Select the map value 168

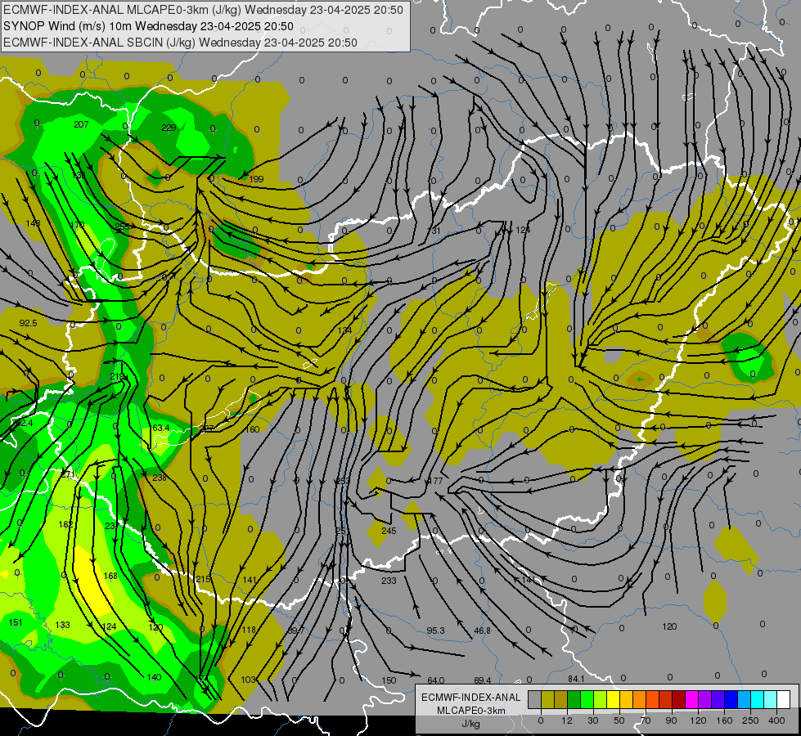click(110, 576)
